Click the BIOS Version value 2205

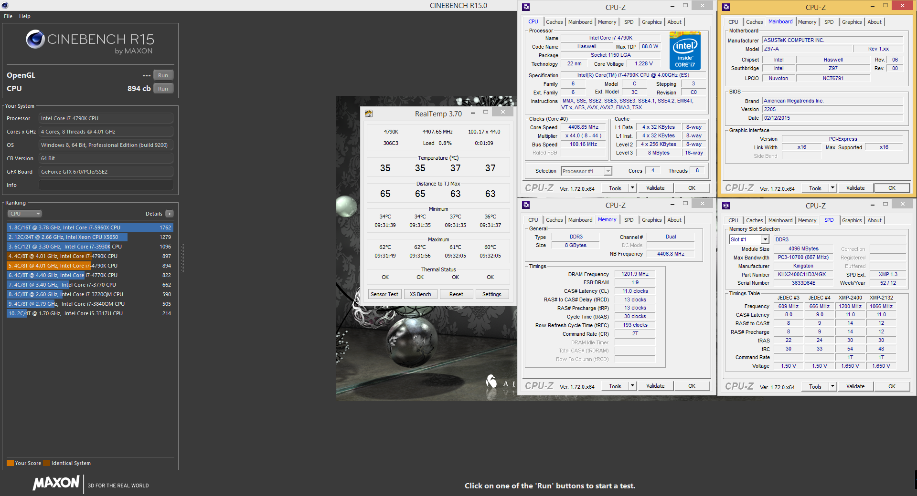832,109
